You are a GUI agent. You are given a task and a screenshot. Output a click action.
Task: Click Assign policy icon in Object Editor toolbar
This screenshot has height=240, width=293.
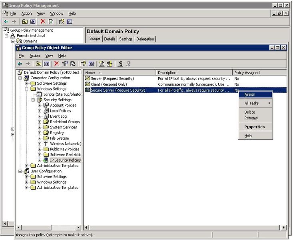pyautogui.click(x=120, y=64)
